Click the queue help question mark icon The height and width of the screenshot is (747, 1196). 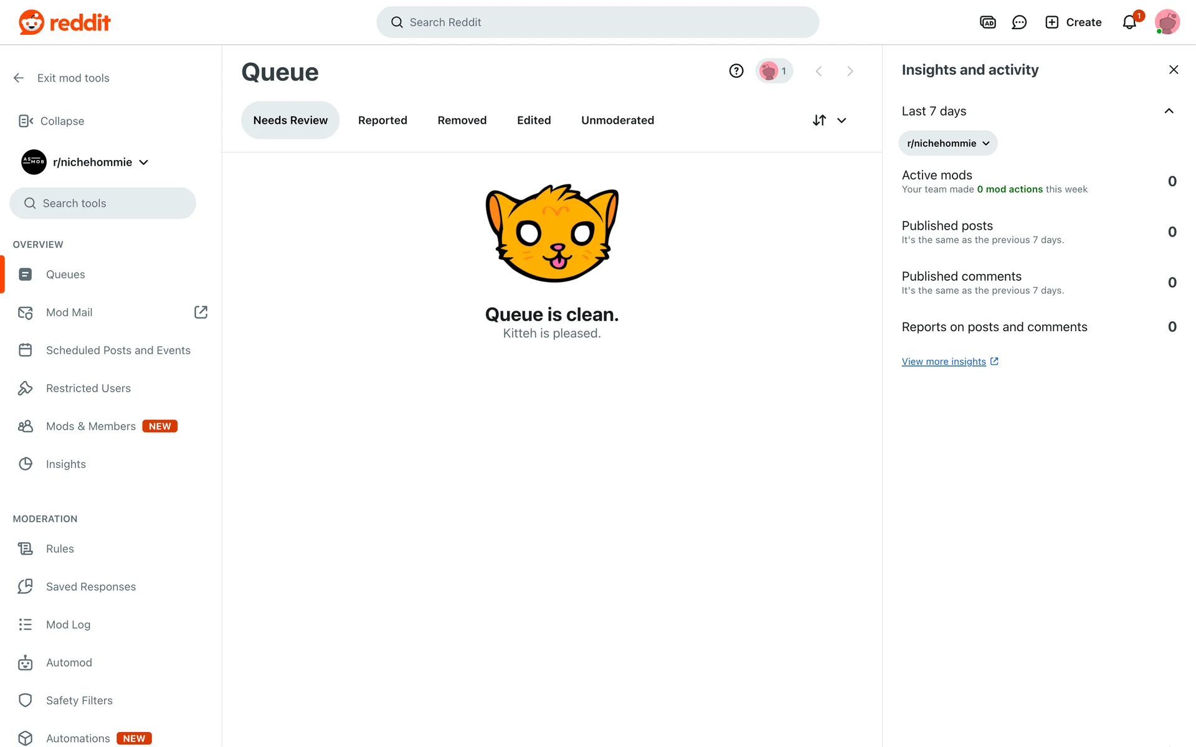[736, 71]
